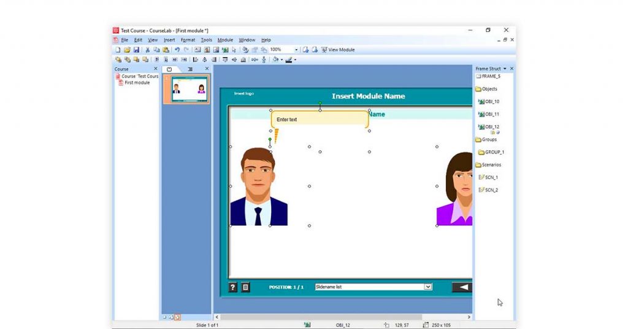Click the back arrow navigation button on slide

click(x=462, y=287)
